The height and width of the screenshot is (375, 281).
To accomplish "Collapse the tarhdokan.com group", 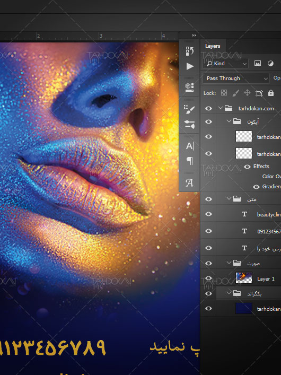I will (x=220, y=108).
